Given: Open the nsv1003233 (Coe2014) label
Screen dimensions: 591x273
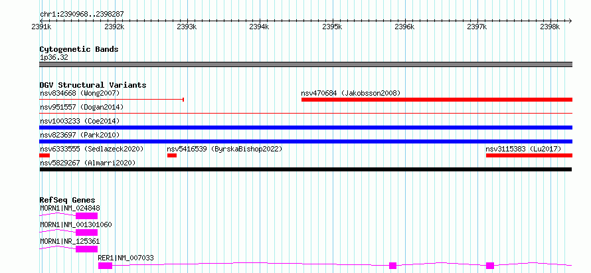Looking at the screenshot, I should (x=80, y=121).
